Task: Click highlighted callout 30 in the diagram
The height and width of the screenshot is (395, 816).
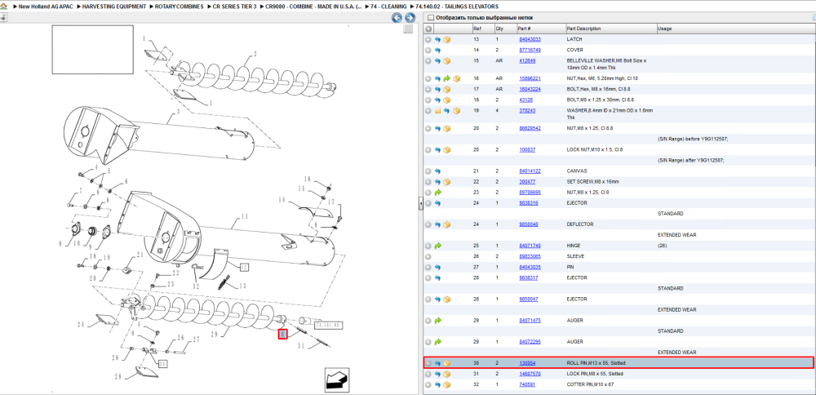Action: 282,335
